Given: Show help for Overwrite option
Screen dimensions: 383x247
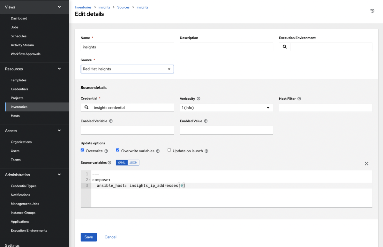Looking at the screenshot, I should 106,151.
